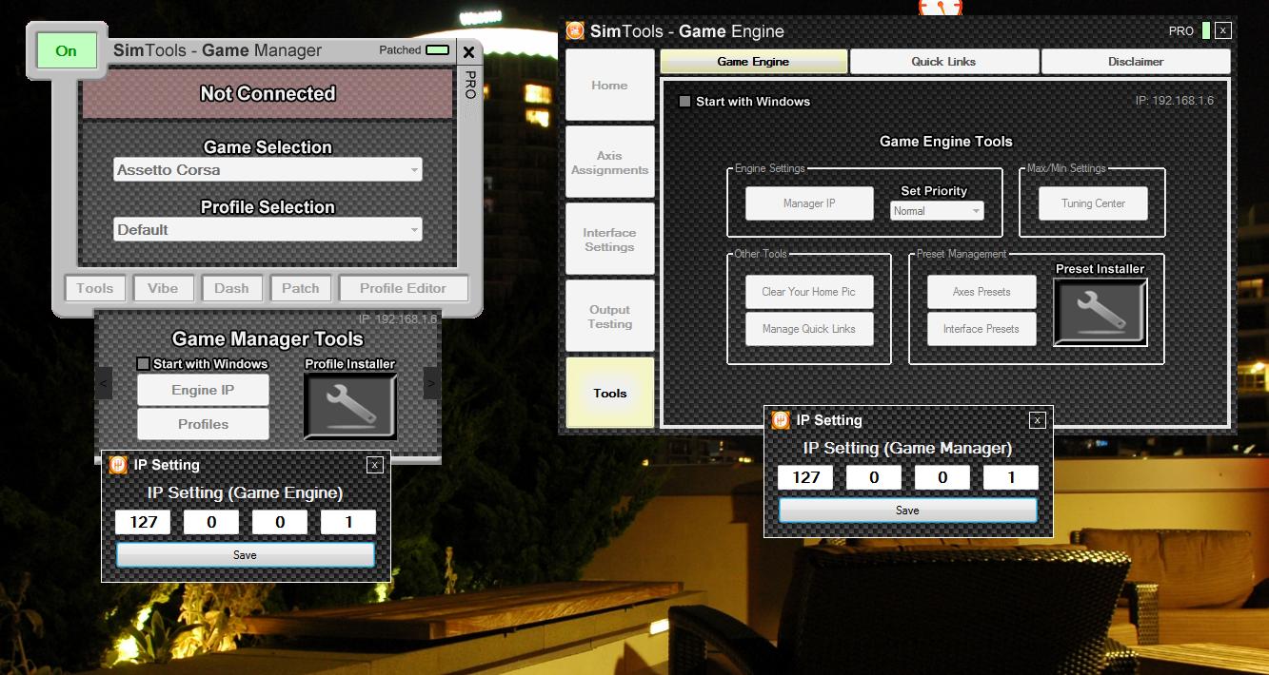Click the second octet field in the Game Manager IP Setting dialog

874,477
